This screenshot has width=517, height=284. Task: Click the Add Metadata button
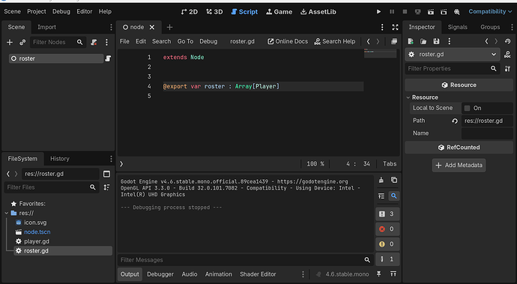tap(459, 166)
